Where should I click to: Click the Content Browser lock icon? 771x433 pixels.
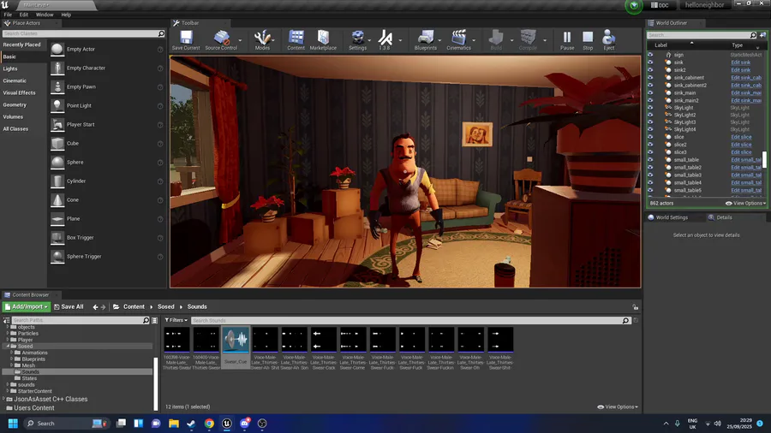pos(636,307)
